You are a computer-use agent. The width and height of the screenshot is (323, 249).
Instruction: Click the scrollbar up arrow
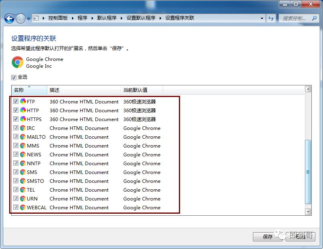coord(308,89)
